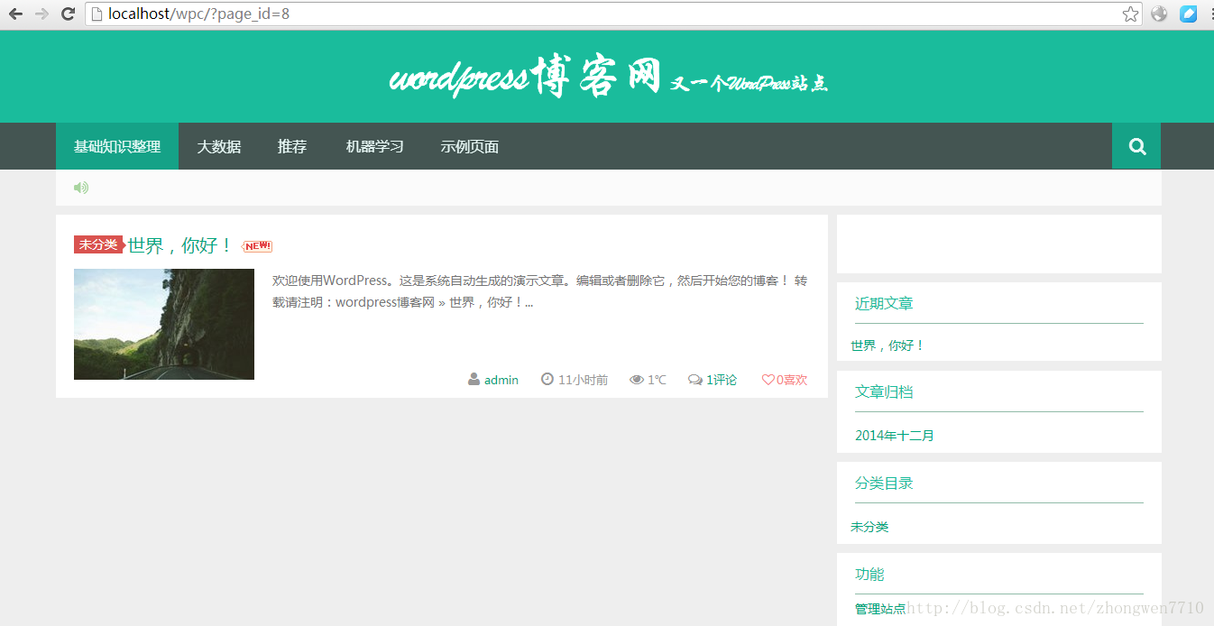
Task: Click the 管理站点 link
Action: point(880,609)
